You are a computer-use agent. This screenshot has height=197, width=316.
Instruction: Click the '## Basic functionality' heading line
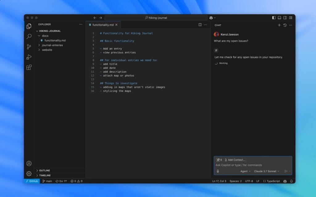click(117, 41)
